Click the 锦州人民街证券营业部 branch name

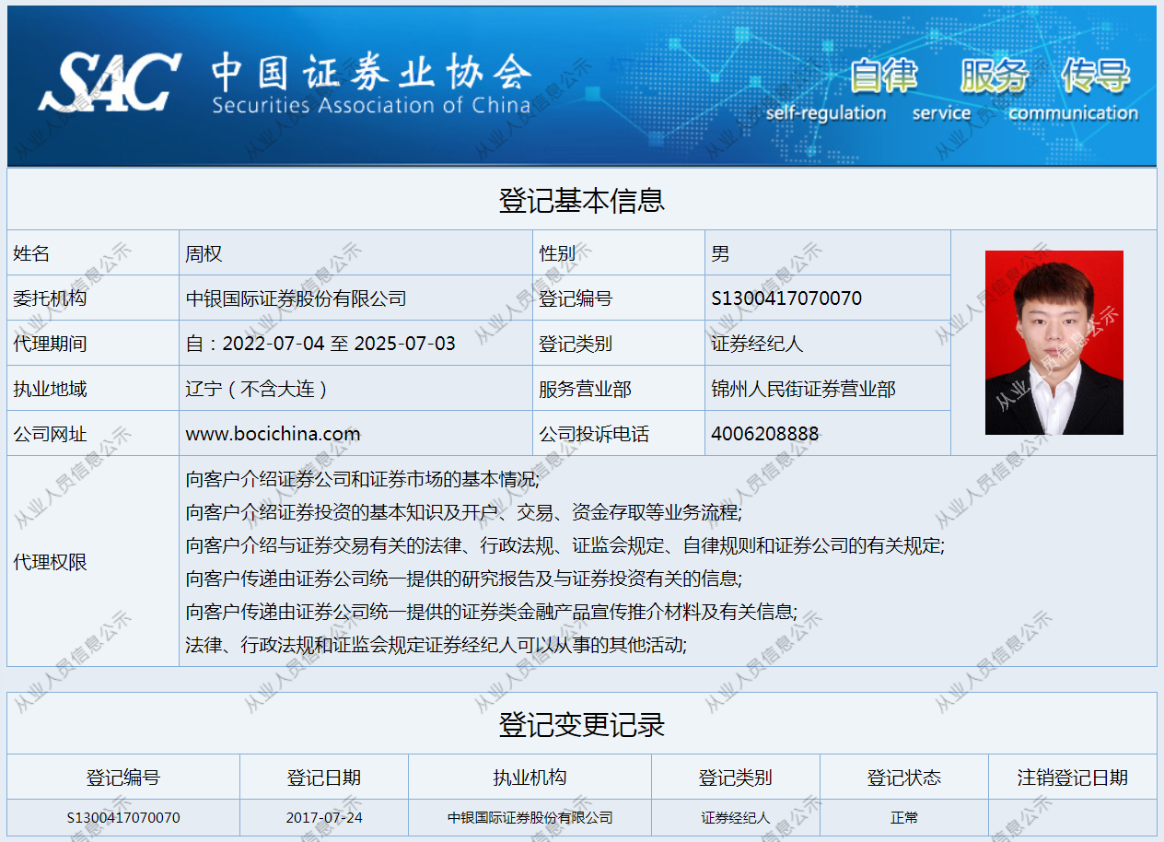tap(803, 389)
